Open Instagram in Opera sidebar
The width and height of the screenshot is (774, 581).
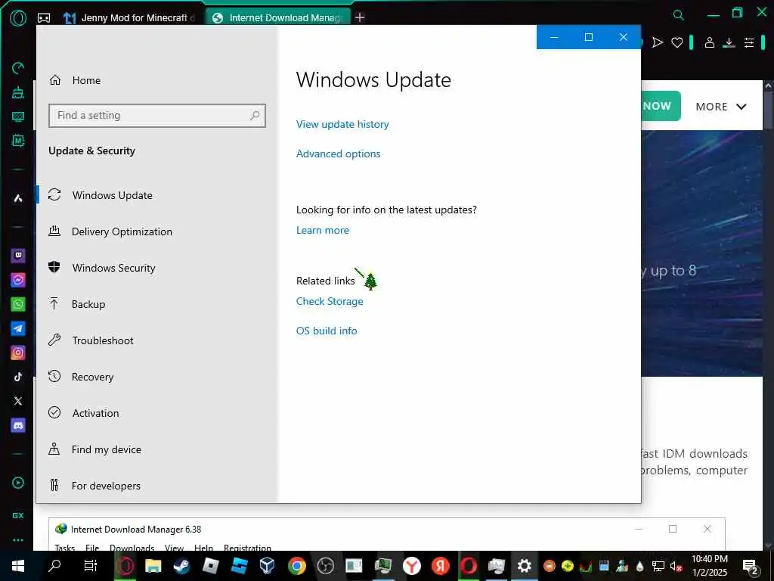(18, 353)
